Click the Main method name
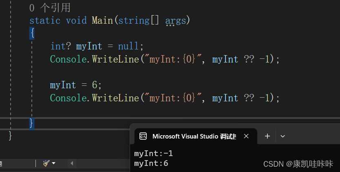 tap(102, 20)
